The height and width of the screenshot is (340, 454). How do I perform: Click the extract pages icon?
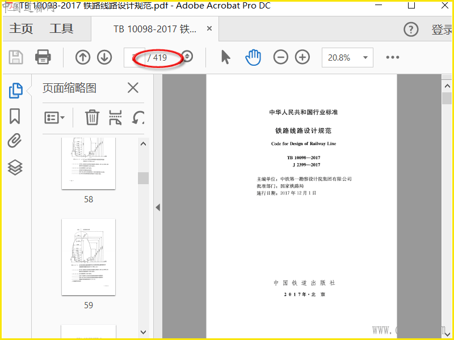pyautogui.click(x=115, y=117)
